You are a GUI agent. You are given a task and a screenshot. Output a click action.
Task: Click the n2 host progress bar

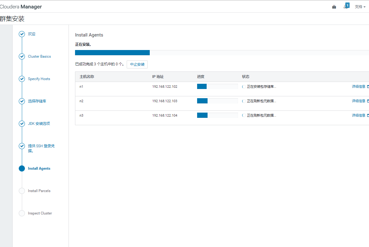tap(217, 101)
